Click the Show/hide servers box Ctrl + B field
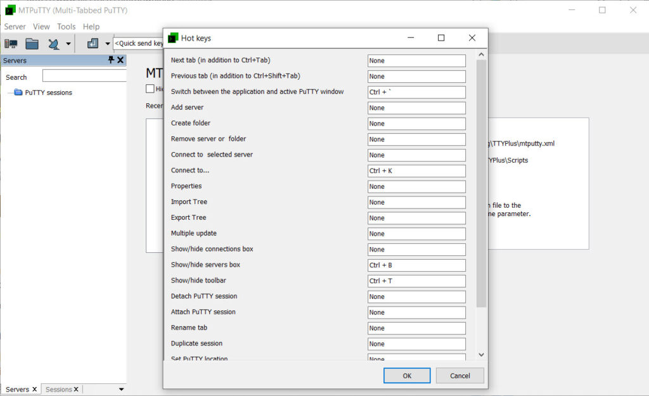The height and width of the screenshot is (396, 649). coord(416,265)
